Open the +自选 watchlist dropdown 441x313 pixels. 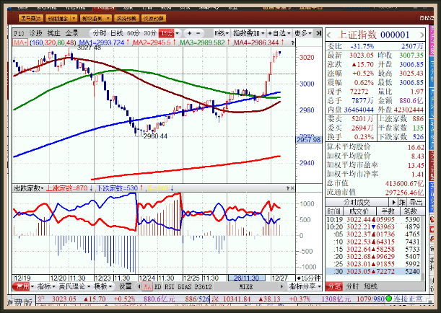tap(279, 33)
